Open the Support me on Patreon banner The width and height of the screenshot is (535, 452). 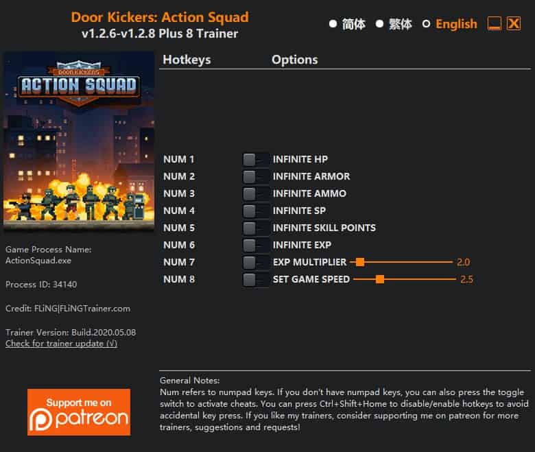(x=79, y=412)
